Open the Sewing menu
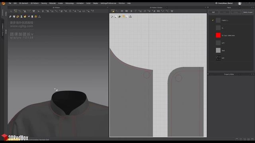The width and height of the screenshot is (255, 143). (44, 3)
